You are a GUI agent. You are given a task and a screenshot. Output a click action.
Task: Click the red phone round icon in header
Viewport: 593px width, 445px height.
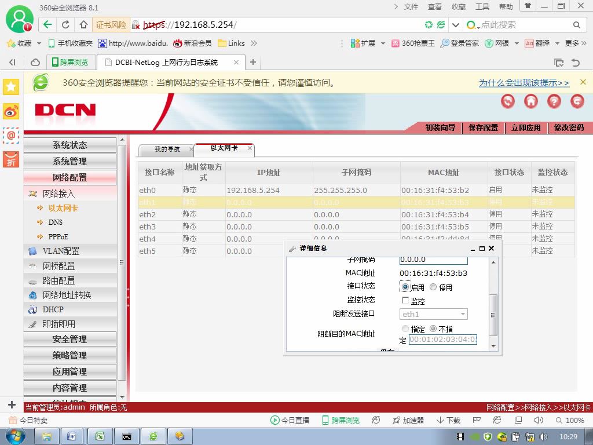pyautogui.click(x=508, y=101)
